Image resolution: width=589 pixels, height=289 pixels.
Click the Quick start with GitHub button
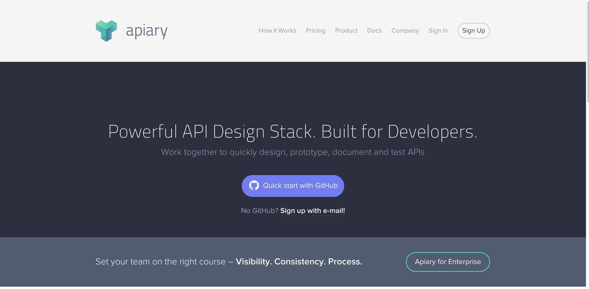pos(293,186)
